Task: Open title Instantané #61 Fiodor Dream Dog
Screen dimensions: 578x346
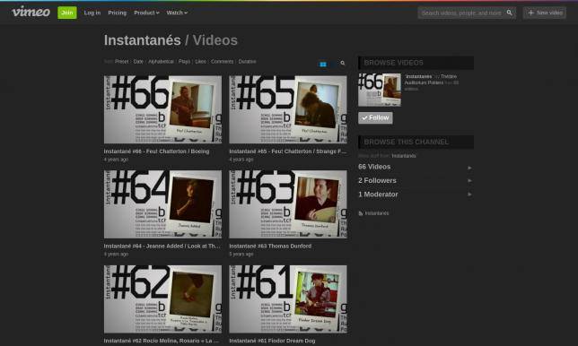Action: coord(272,341)
